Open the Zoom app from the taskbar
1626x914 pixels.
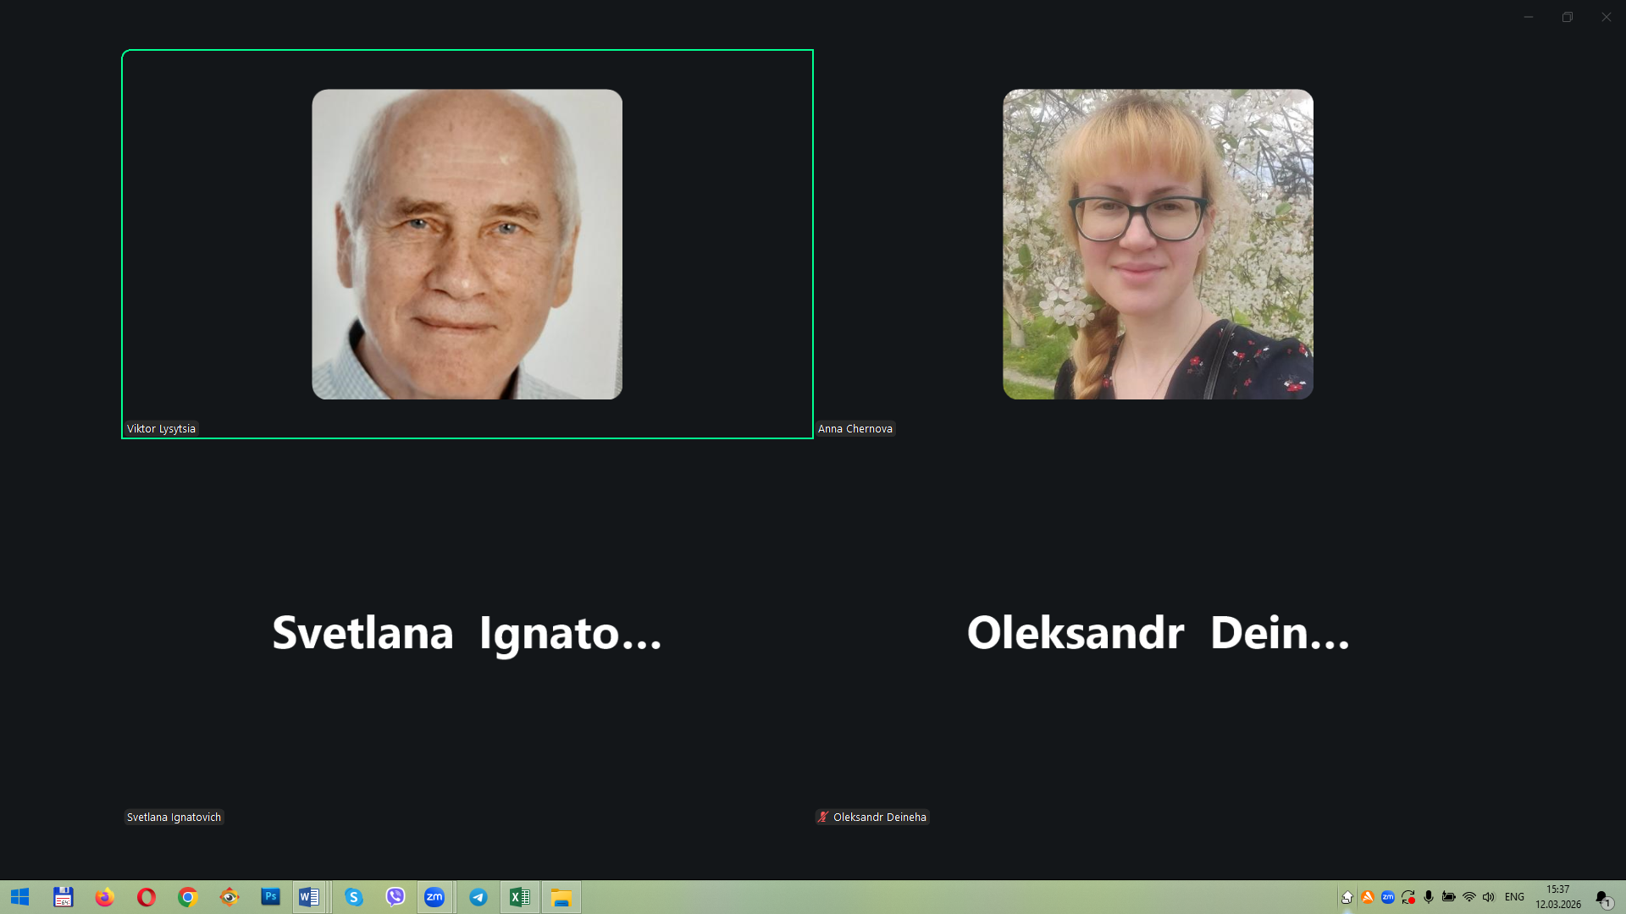point(434,897)
